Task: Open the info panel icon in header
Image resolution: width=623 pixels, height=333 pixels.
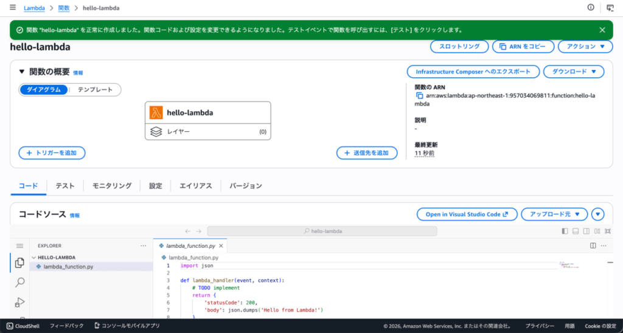Action: coord(591,7)
